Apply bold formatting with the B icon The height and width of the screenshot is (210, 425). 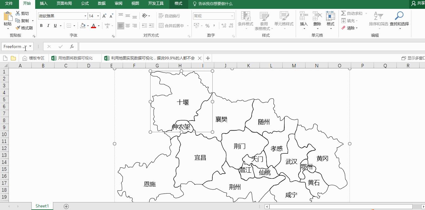pos(41,25)
